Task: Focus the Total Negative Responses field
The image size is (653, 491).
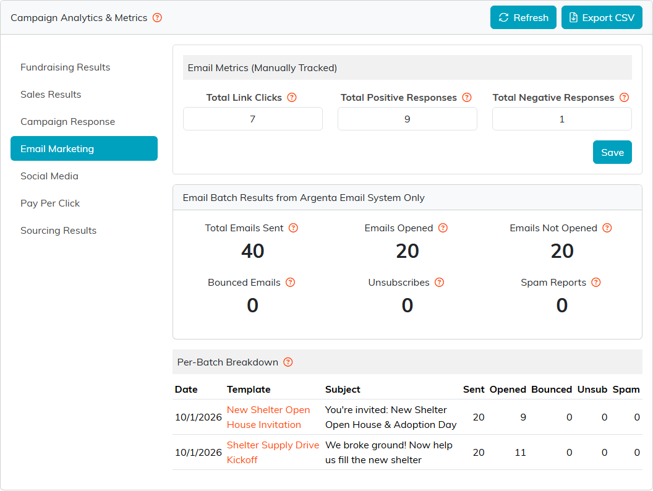Action: point(562,119)
